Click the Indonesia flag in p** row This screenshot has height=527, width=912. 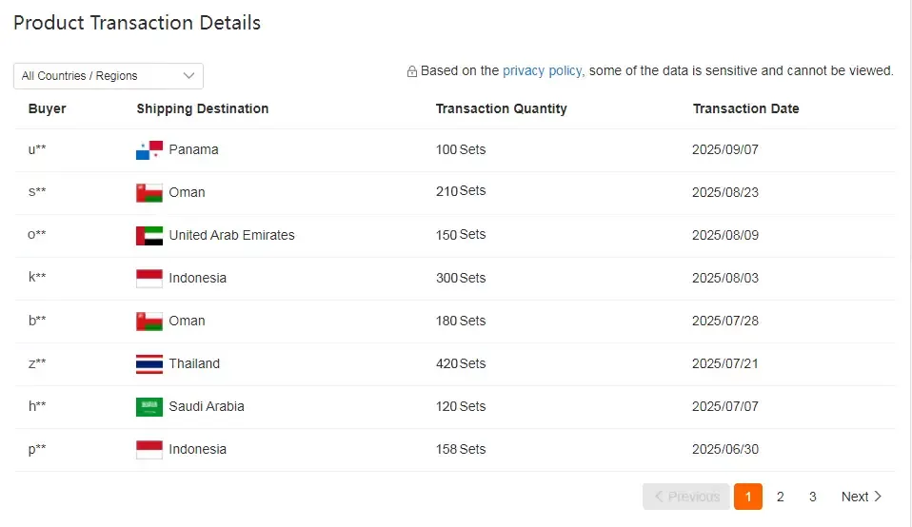click(x=149, y=449)
